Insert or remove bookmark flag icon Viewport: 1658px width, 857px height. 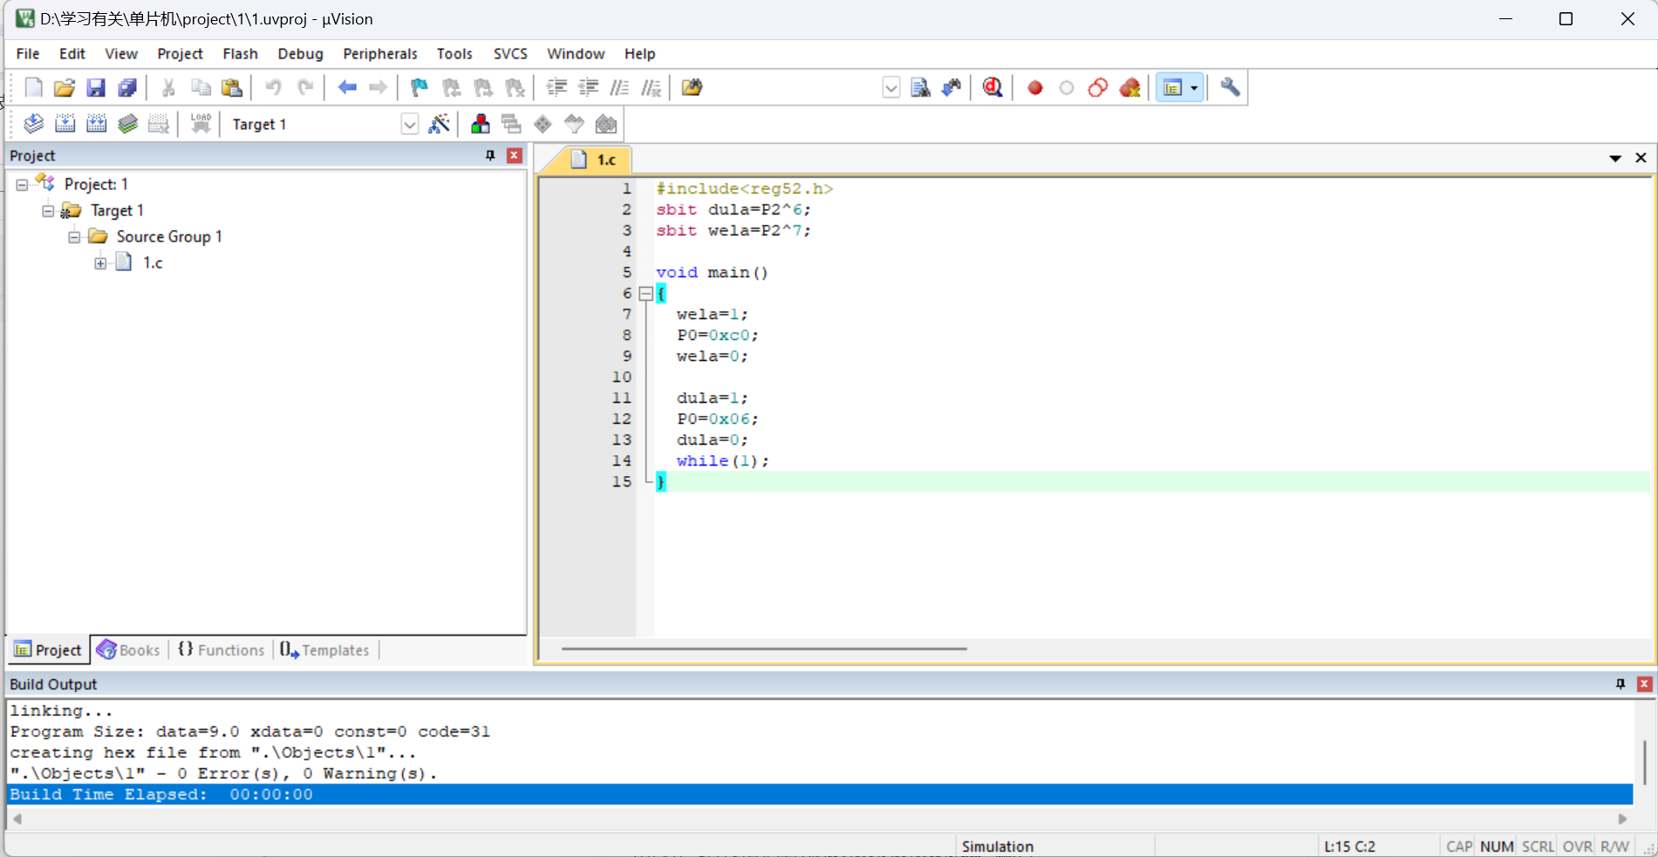420,87
